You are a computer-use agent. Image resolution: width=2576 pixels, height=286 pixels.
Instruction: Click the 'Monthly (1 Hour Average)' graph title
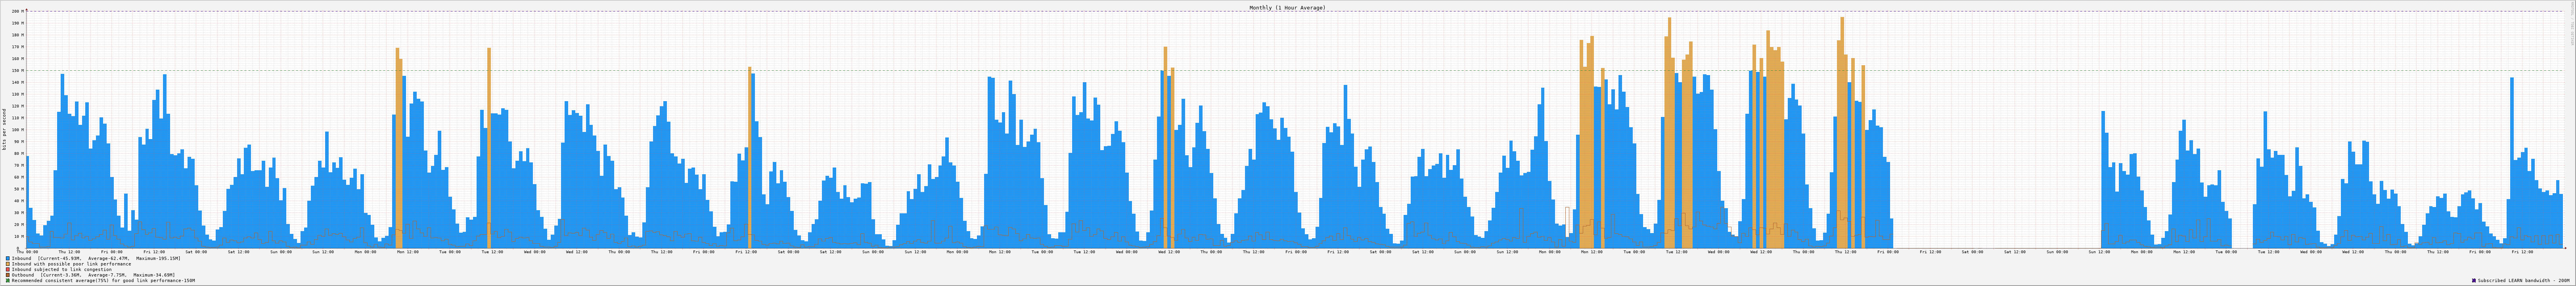pyautogui.click(x=1287, y=7)
